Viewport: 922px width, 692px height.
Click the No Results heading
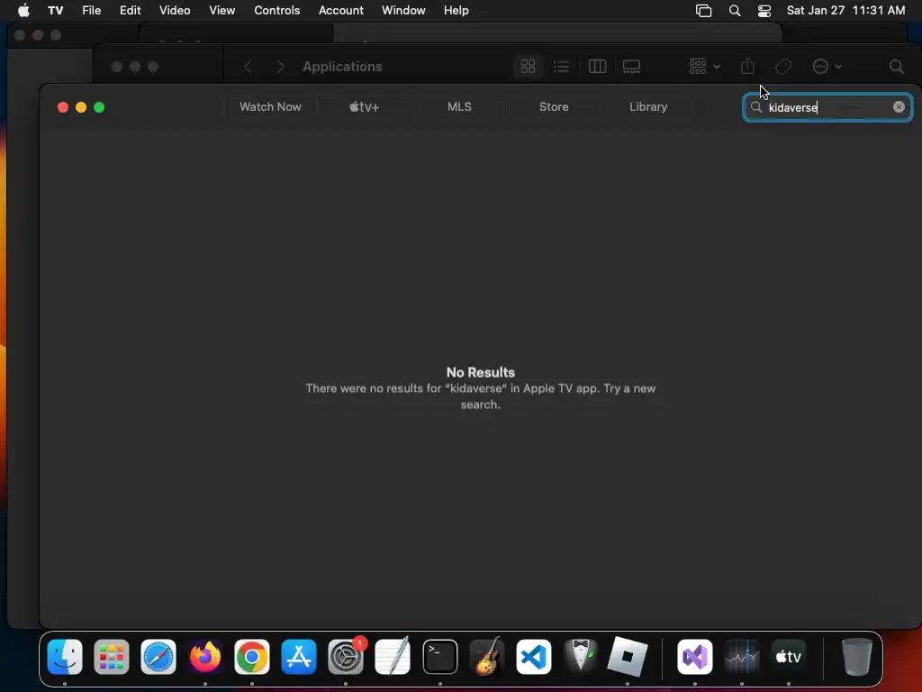(x=481, y=372)
